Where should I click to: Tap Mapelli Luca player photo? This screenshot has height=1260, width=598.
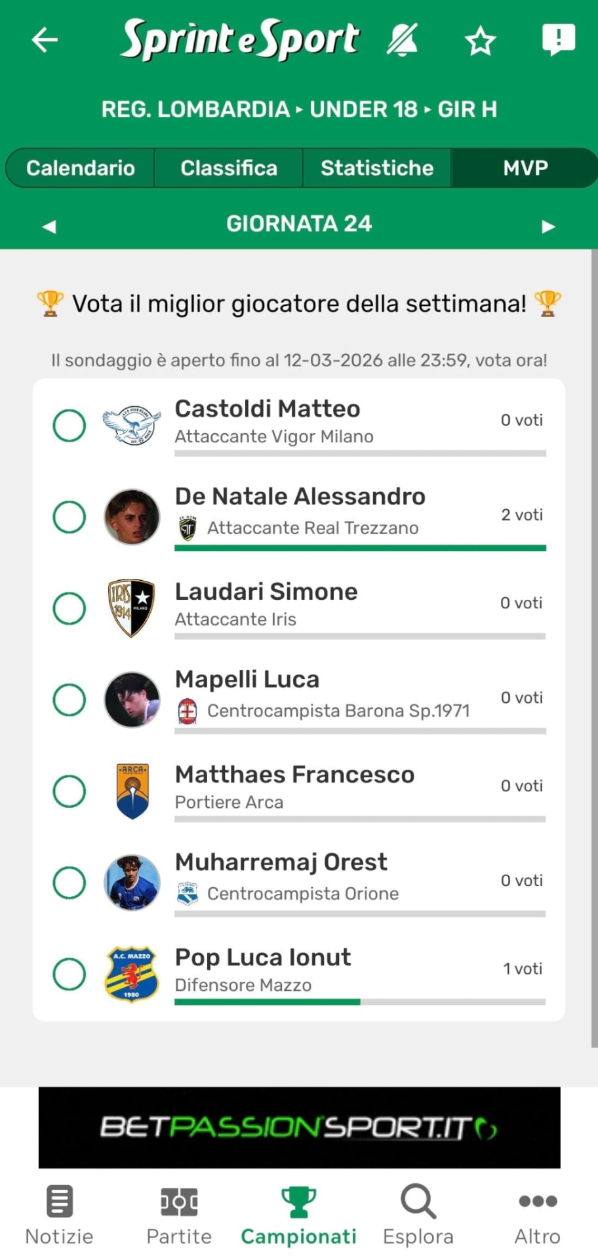(x=132, y=700)
